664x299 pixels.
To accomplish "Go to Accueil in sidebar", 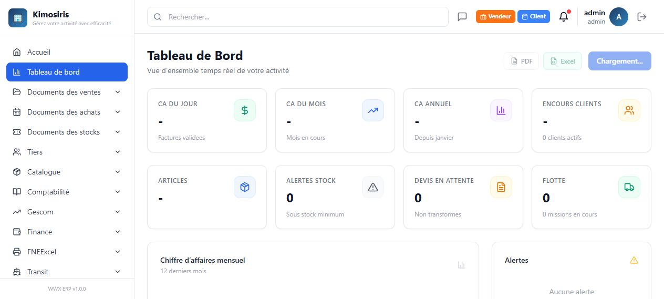I will [x=67, y=52].
